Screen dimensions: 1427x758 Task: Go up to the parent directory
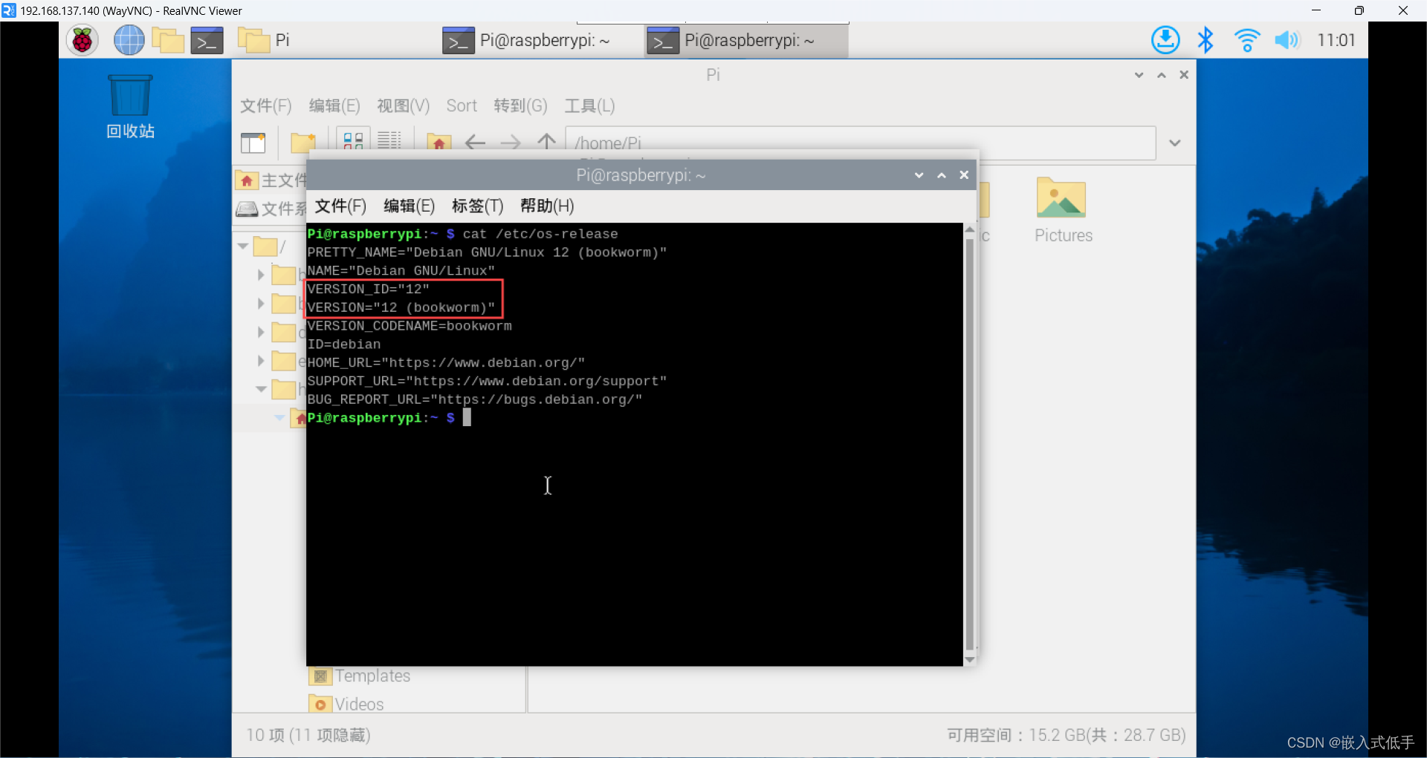(546, 143)
